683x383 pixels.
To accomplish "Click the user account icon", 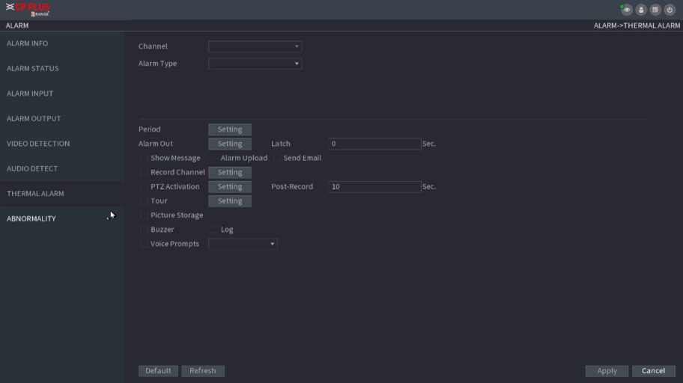I will point(641,10).
